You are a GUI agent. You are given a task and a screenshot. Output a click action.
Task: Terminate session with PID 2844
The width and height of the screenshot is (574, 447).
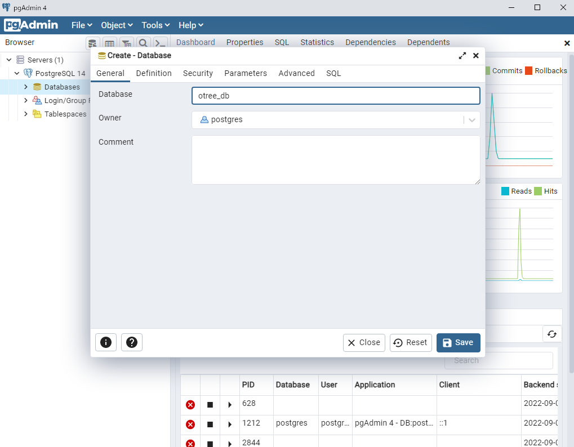pyautogui.click(x=190, y=444)
